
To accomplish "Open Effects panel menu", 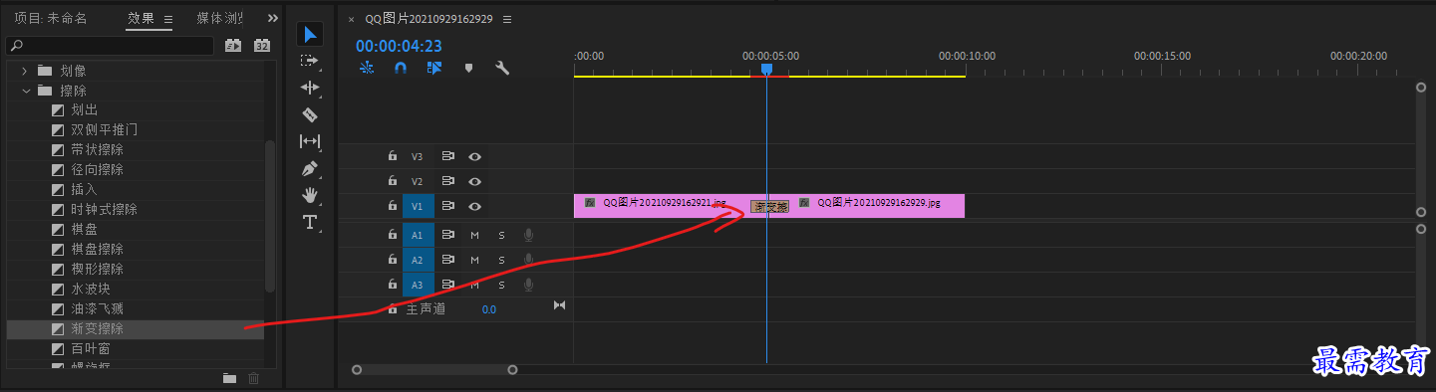I will (167, 19).
